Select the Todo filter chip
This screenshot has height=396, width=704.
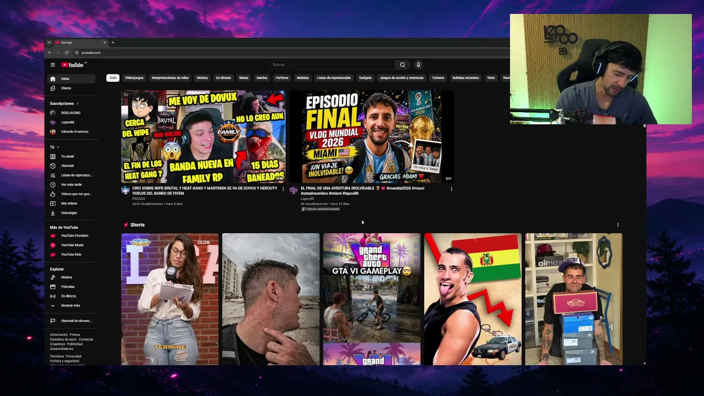coord(113,78)
